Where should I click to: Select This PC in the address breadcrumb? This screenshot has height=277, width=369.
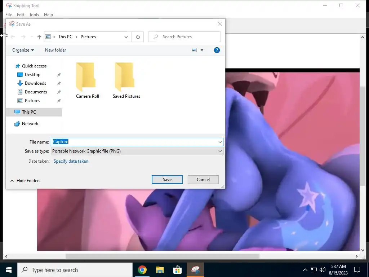tap(65, 37)
